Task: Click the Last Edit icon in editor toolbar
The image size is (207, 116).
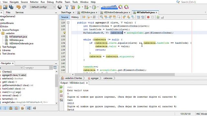Action: (84, 17)
